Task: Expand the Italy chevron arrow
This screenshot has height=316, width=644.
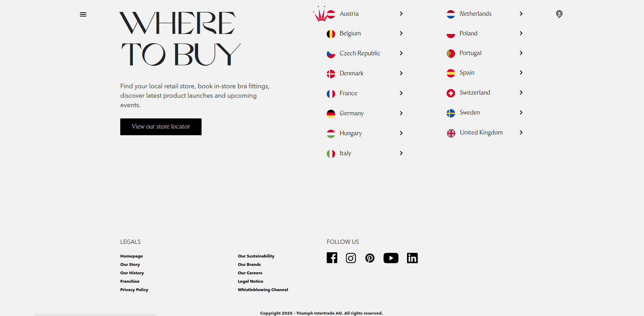Action: coord(401,153)
